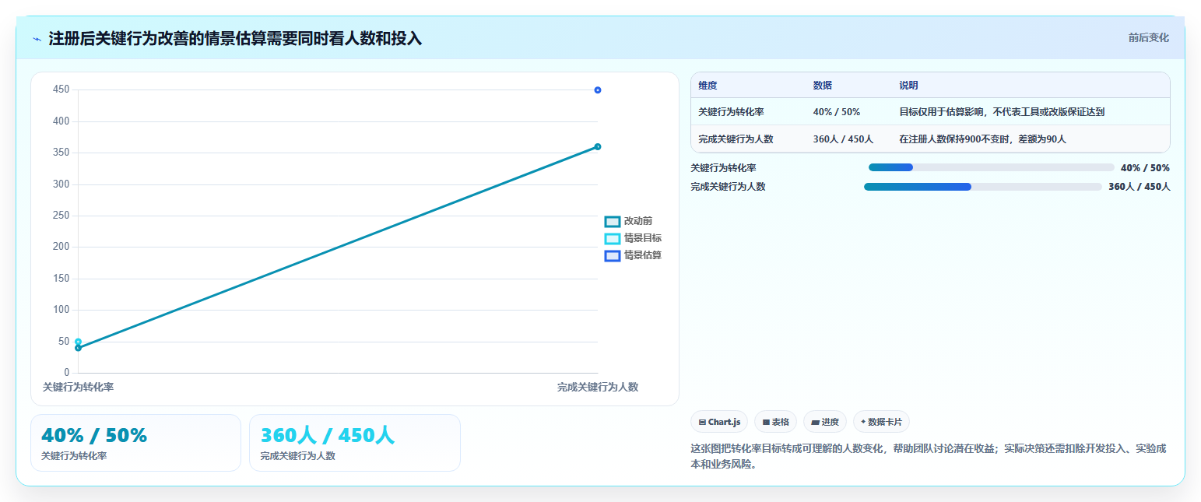
Task: Click the 完成关键行为人数 table row label
Action: [x=736, y=139]
